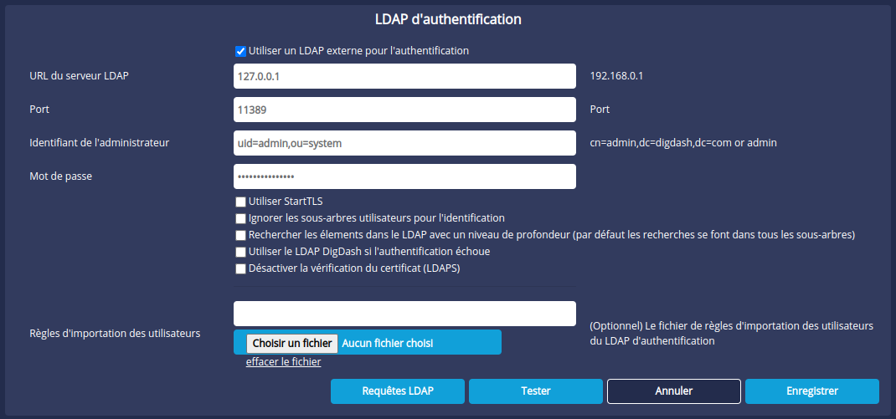Click the 'LDAP d'authentification' dialog title
This screenshot has width=896, height=419.
point(448,18)
